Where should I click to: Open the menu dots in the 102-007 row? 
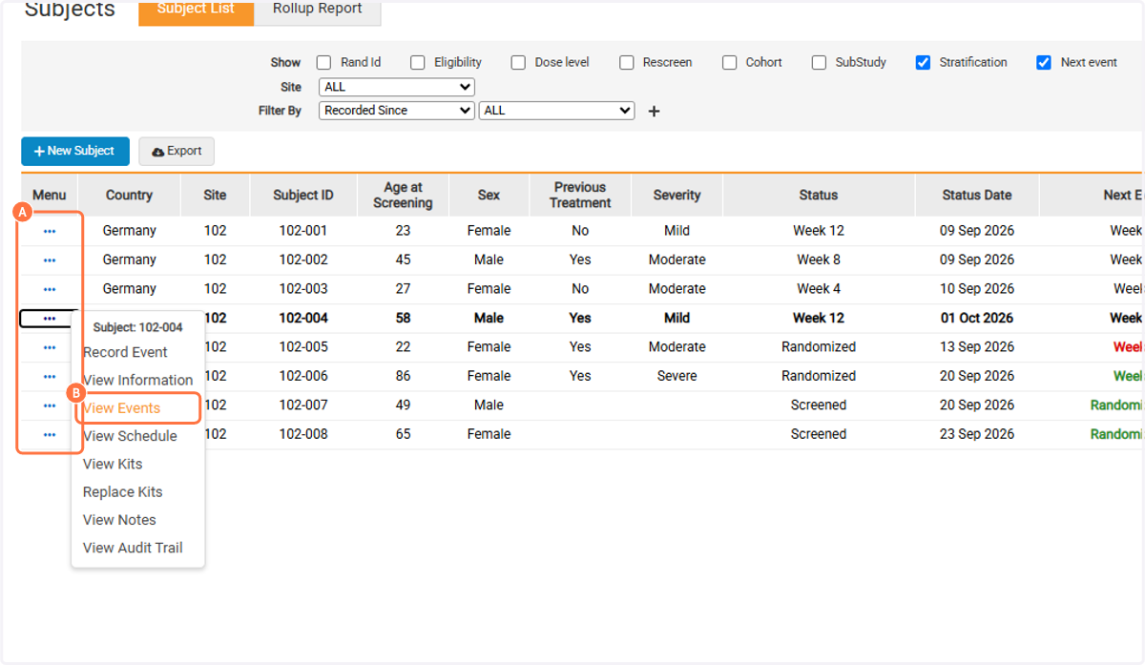50,405
